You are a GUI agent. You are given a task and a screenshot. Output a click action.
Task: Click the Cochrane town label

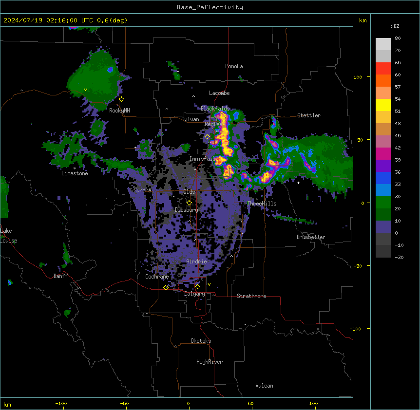[157, 277]
